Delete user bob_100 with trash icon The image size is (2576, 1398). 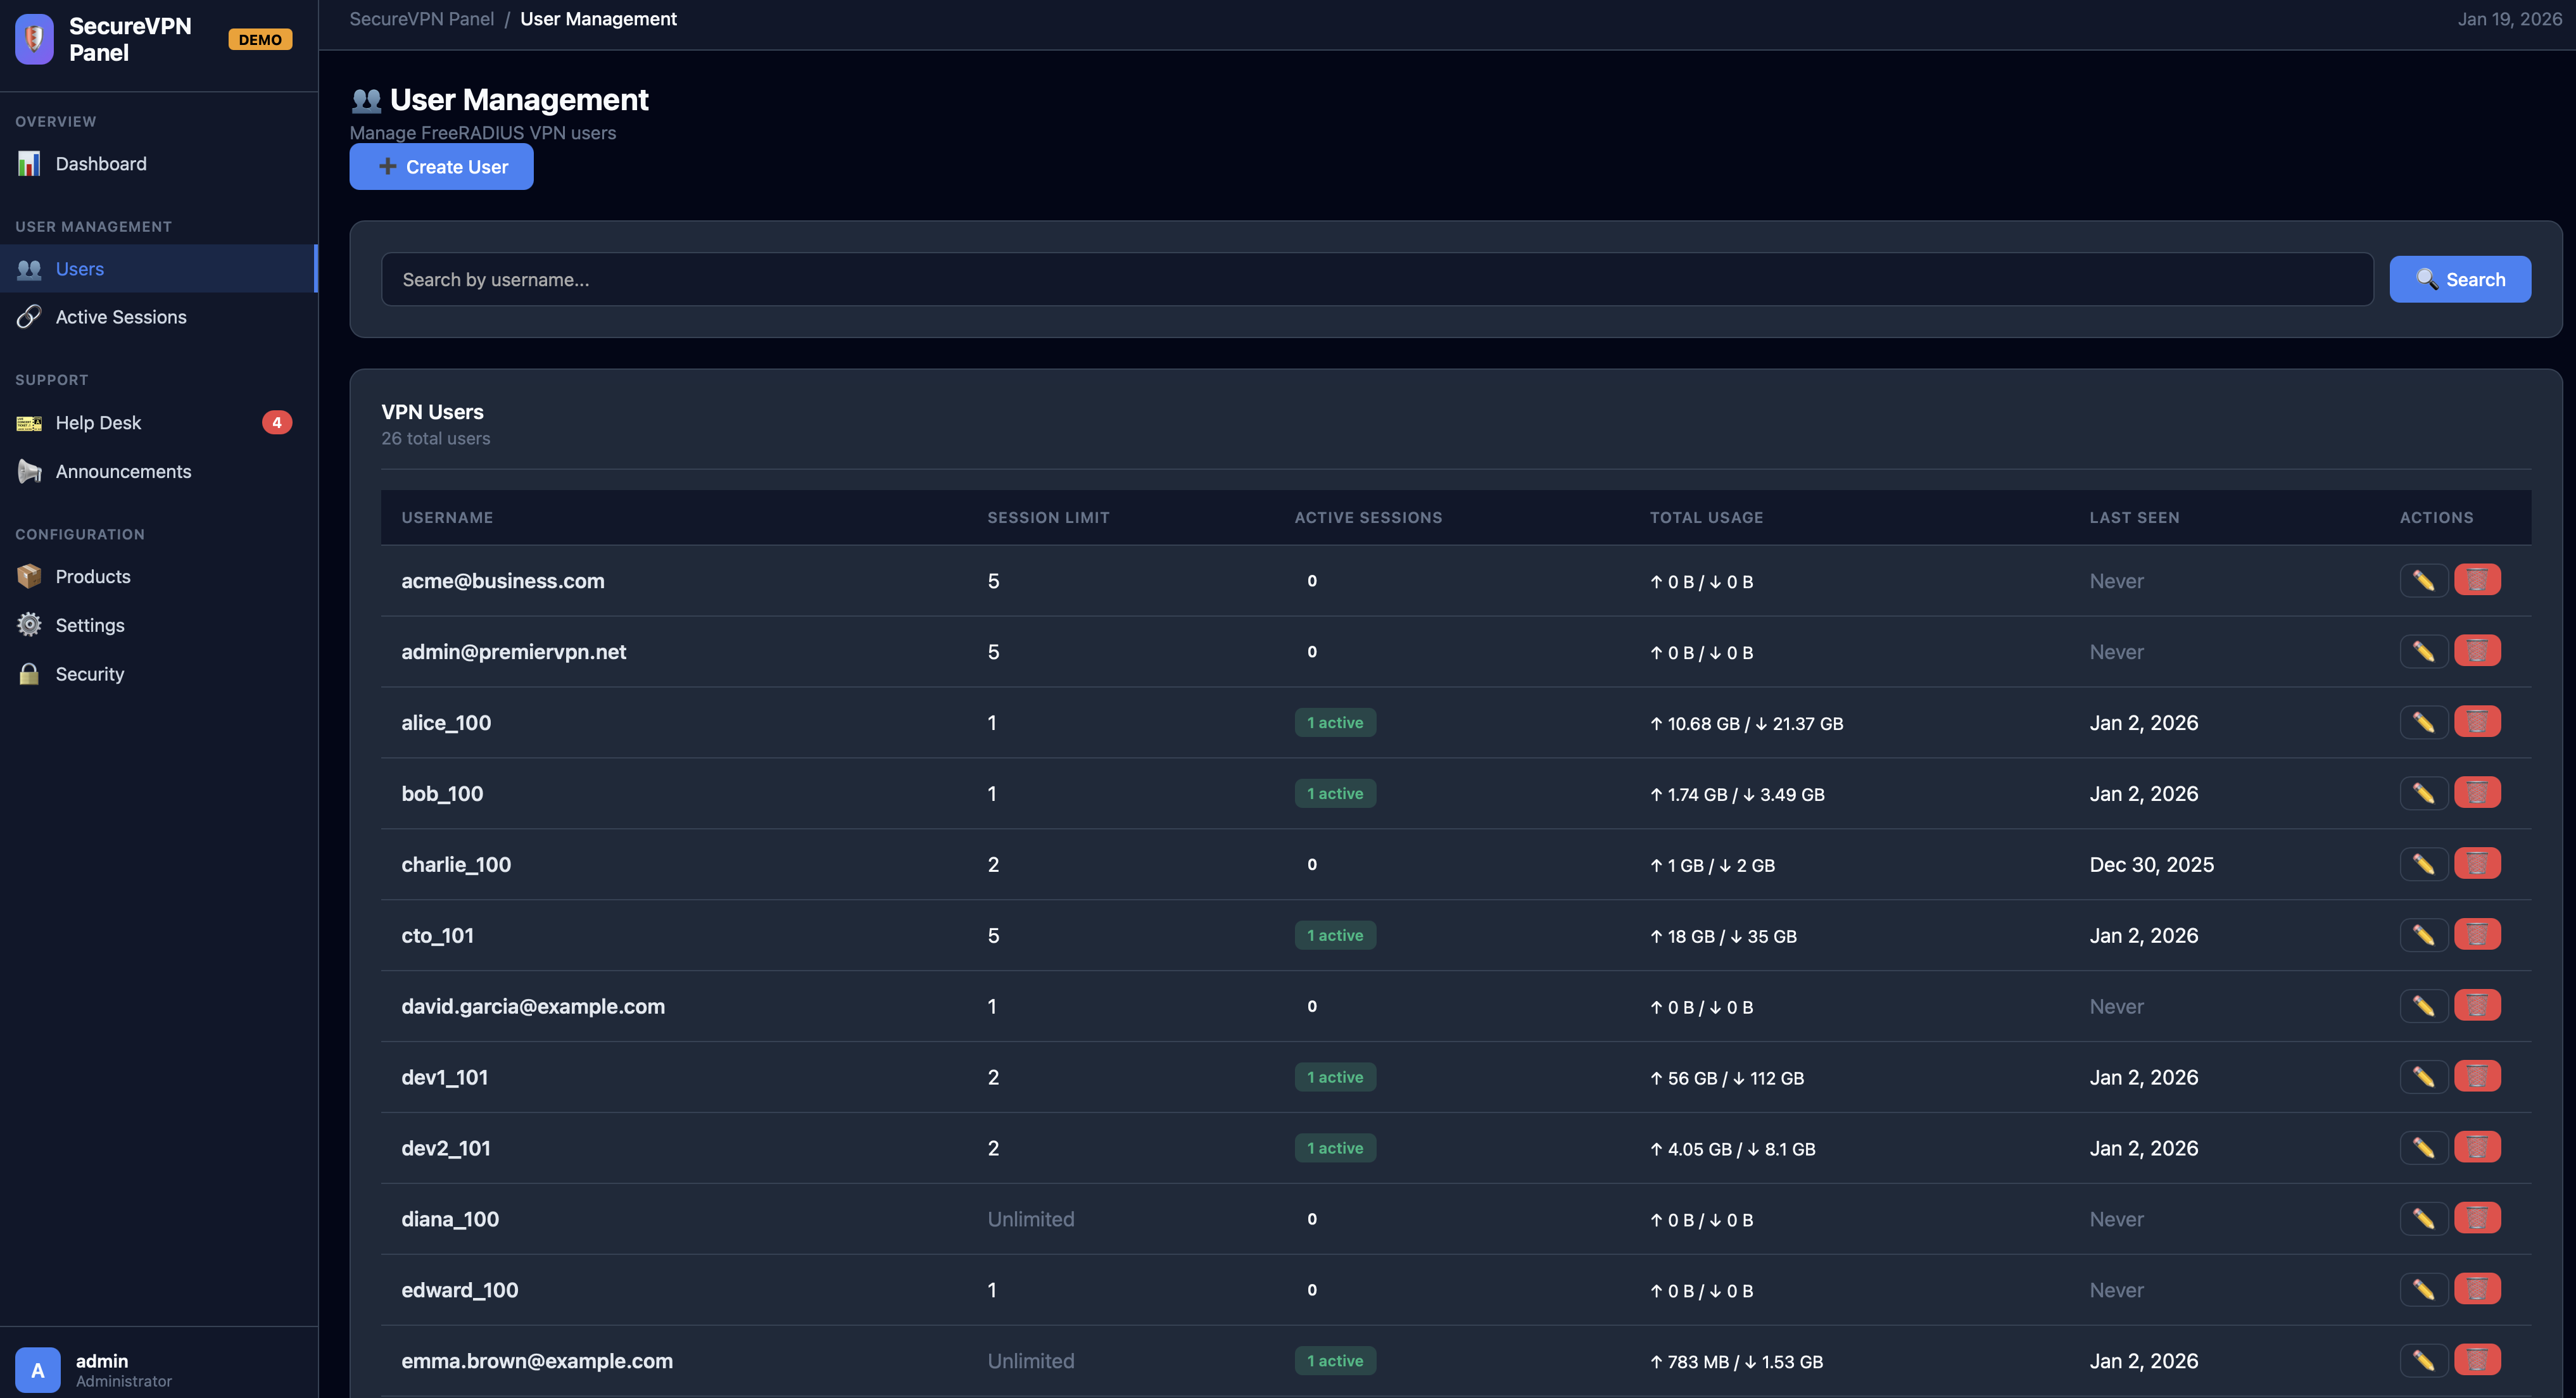(2477, 793)
